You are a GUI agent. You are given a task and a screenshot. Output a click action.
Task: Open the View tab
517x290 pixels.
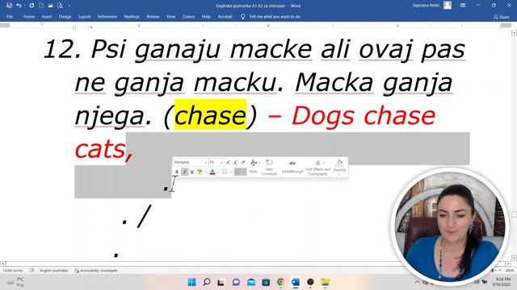170,16
